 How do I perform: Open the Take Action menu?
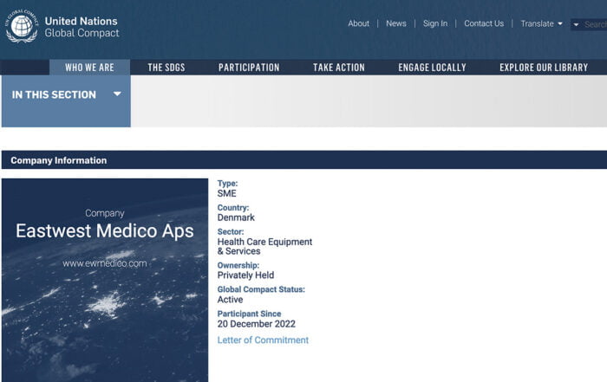coord(339,68)
